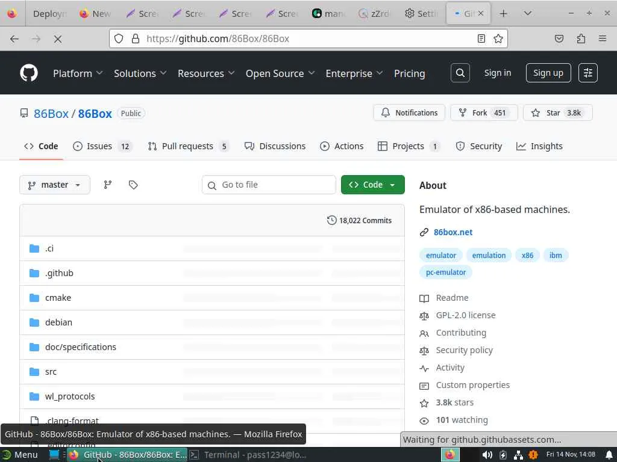The image size is (617, 462).
Task: Click the emulator topic tag
Action: (x=440, y=255)
